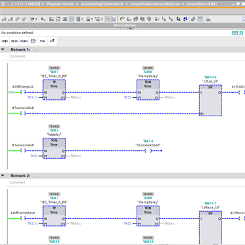Image resolution: width=245 pixels, height=245 pixels.
Task: Click the arrow icon after Add row
Action: tap(32, 19)
